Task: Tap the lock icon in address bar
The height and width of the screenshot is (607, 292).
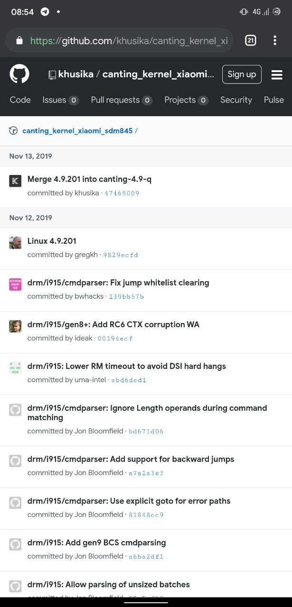Action: (19, 40)
